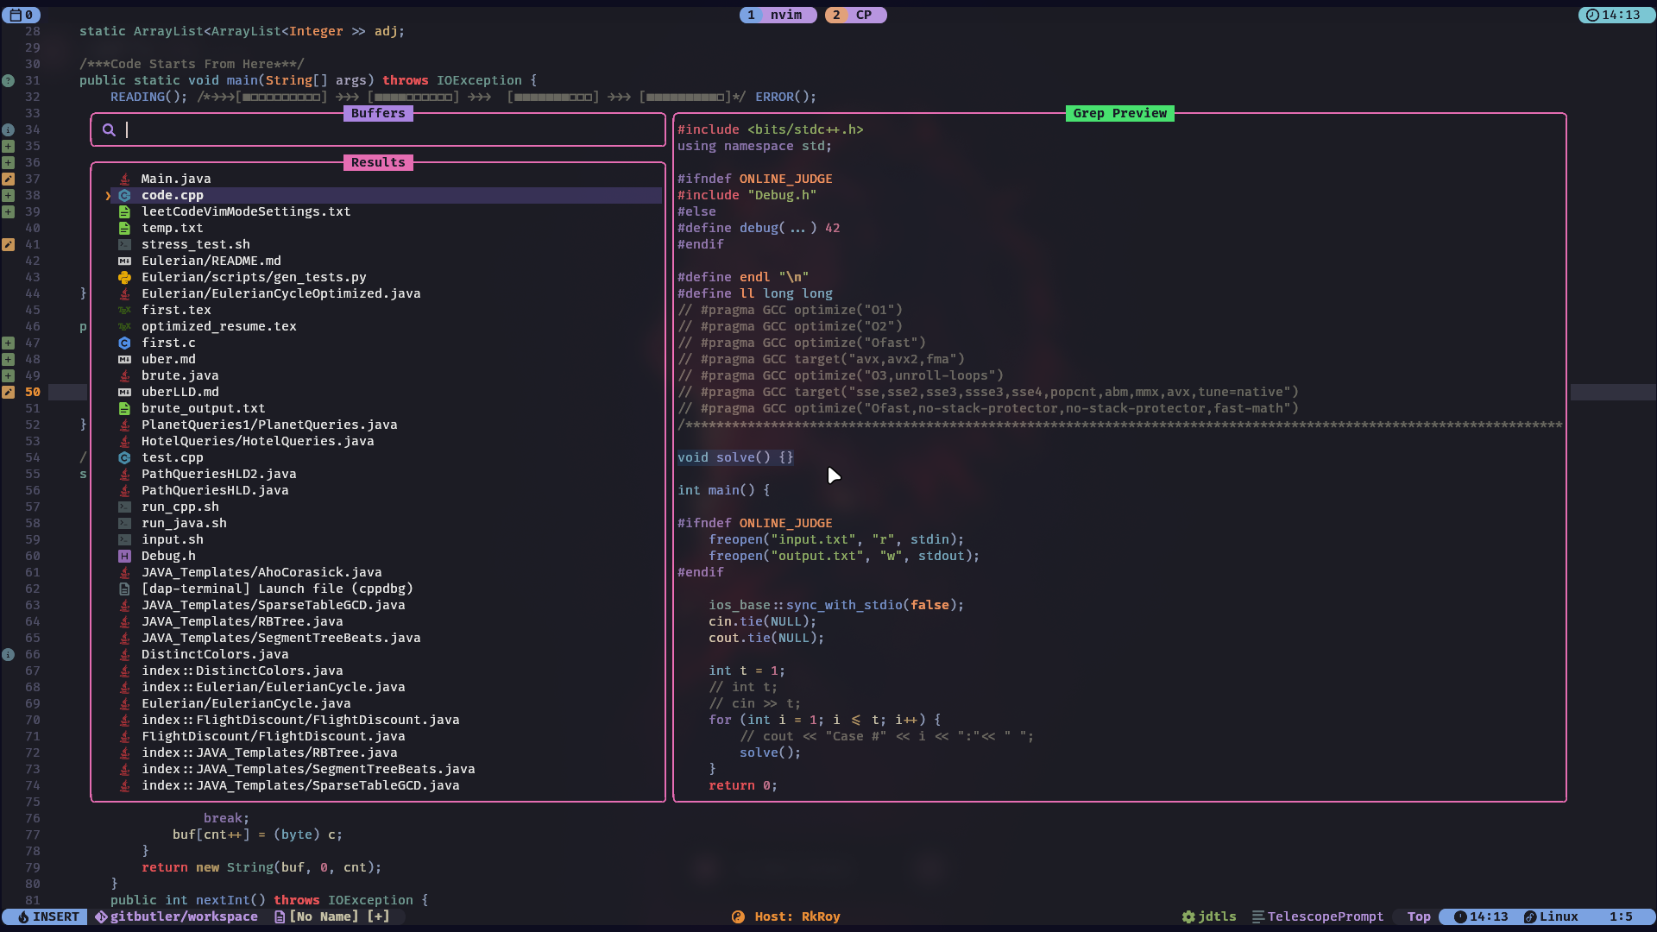Screen dimensions: 1657x932
Task: Switch to tmux window 1 nvim
Action: [777, 16]
